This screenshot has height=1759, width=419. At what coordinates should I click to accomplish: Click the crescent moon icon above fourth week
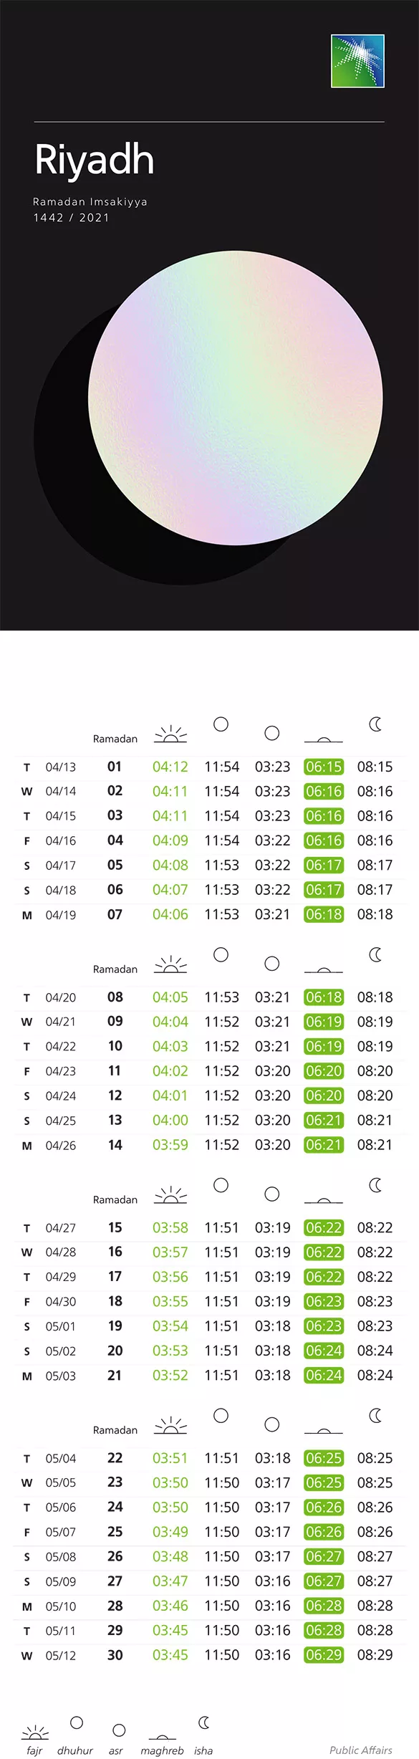click(x=375, y=1415)
